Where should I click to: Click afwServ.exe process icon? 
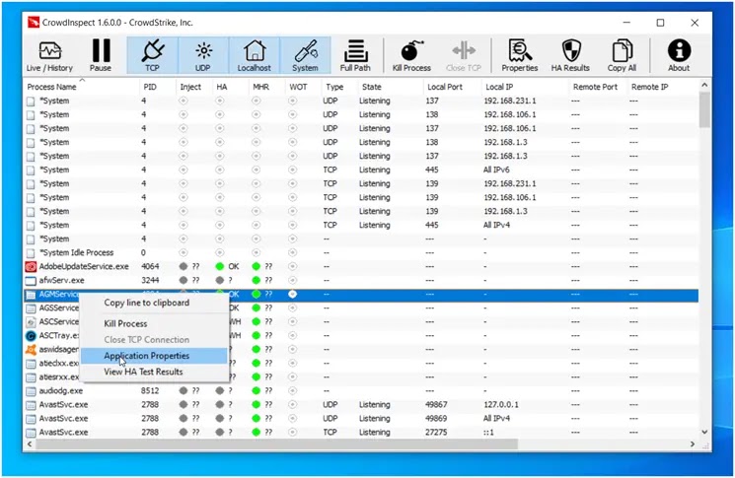pyautogui.click(x=31, y=281)
